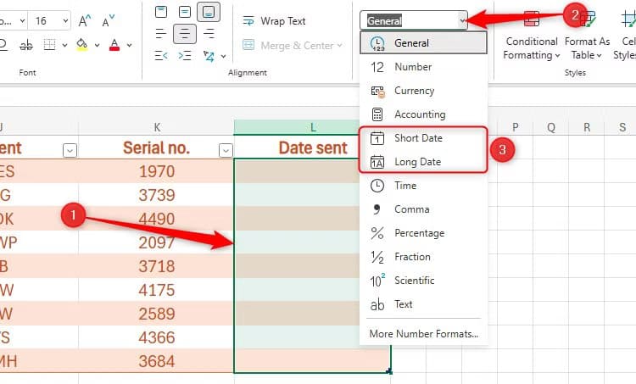This screenshot has width=636, height=384.
Task: Open Format As Table menu
Action: click(x=587, y=36)
